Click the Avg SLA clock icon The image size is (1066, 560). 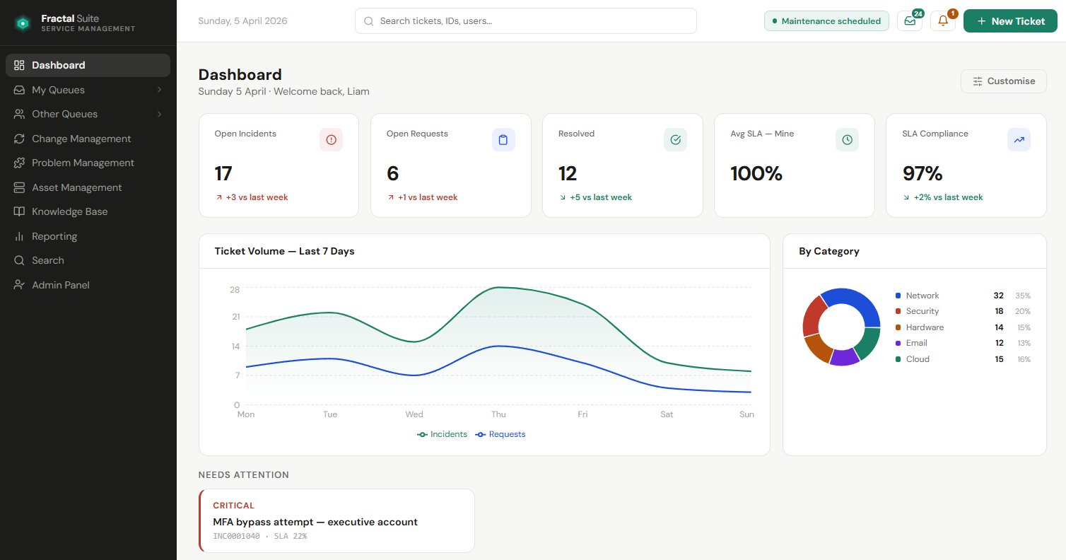(x=847, y=140)
